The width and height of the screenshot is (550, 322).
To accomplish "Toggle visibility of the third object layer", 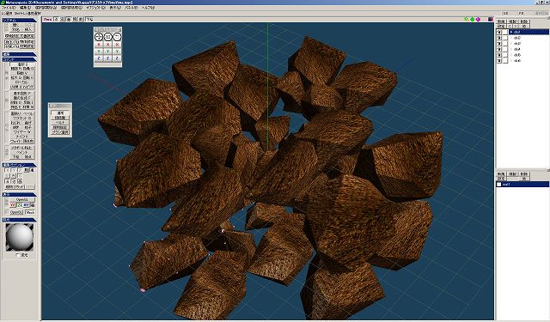I will [x=499, y=44].
